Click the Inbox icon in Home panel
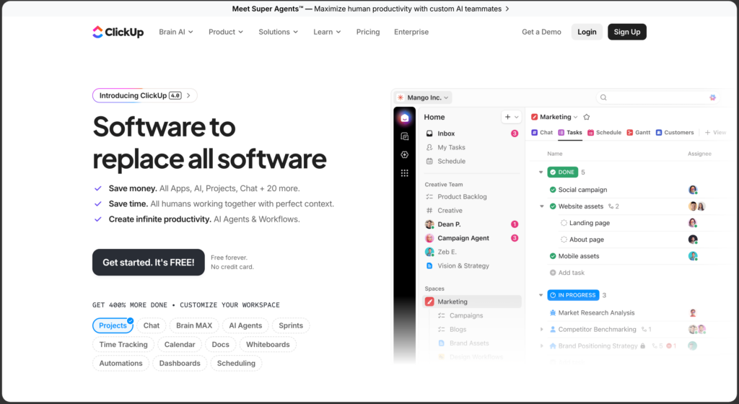This screenshot has height=404, width=739. click(x=429, y=133)
